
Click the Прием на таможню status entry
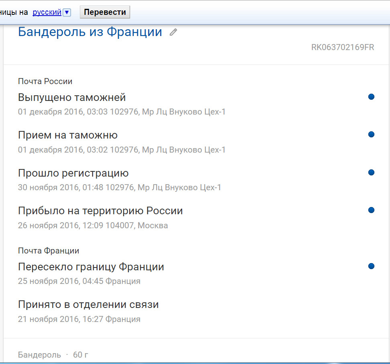[68, 135]
